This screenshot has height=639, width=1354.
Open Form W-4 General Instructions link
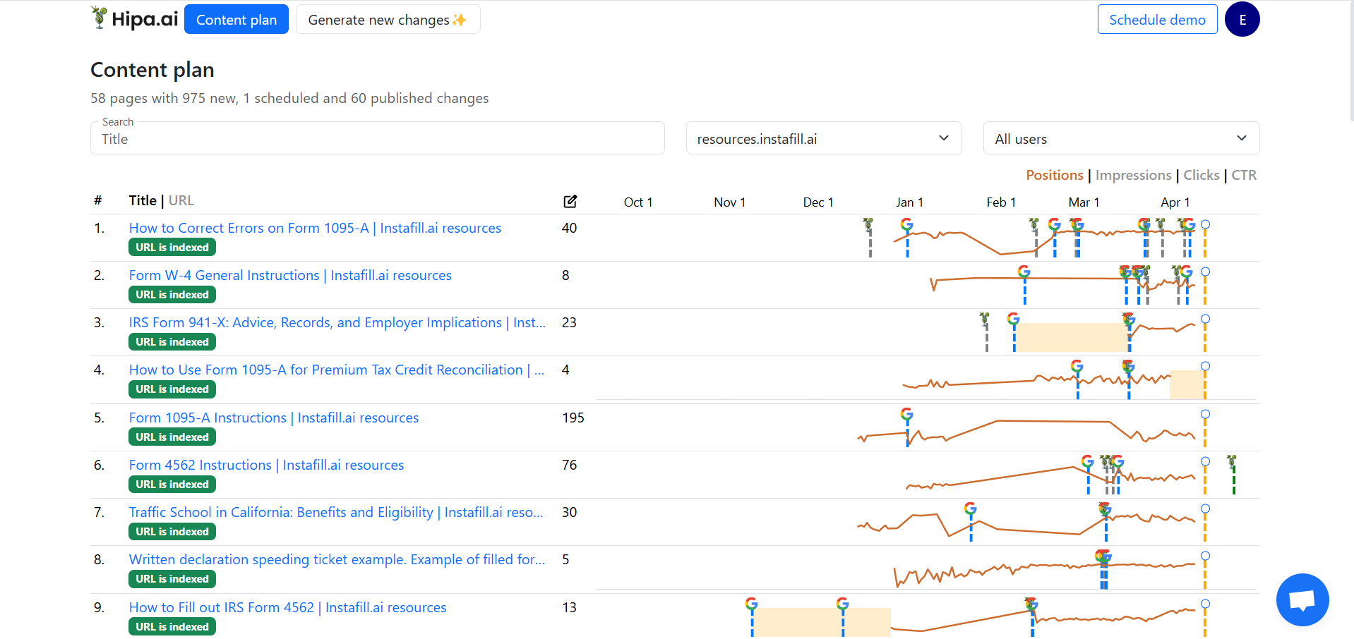coord(290,275)
